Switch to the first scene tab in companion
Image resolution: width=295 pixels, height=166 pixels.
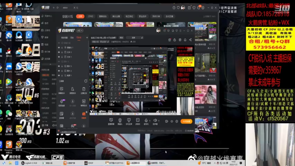pos(64,38)
